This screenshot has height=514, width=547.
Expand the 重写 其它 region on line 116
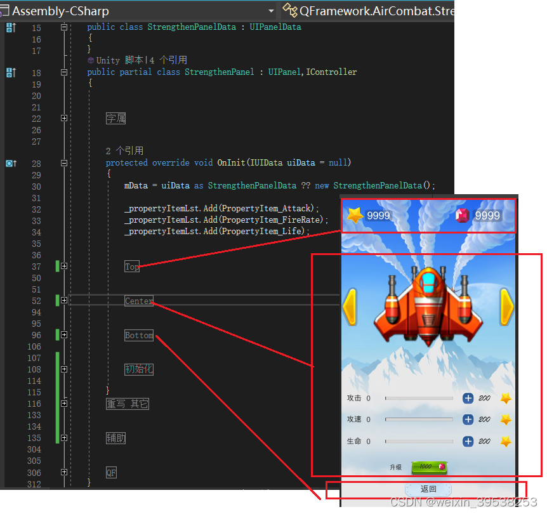64,404
